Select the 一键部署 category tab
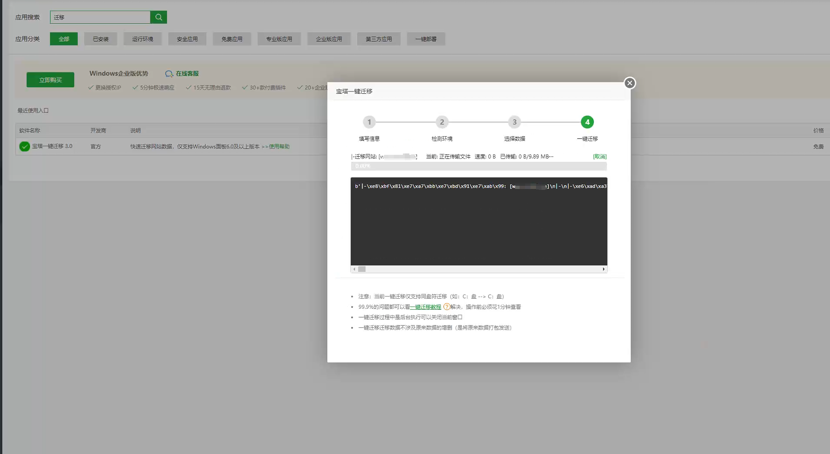This screenshot has height=454, width=830. pyautogui.click(x=426, y=39)
